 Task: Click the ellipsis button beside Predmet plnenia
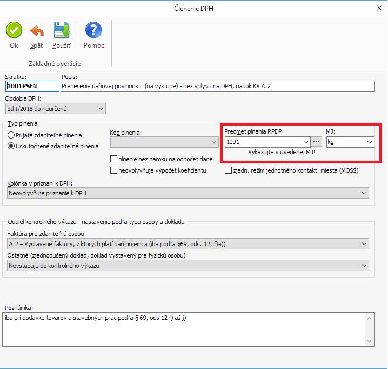click(x=316, y=142)
